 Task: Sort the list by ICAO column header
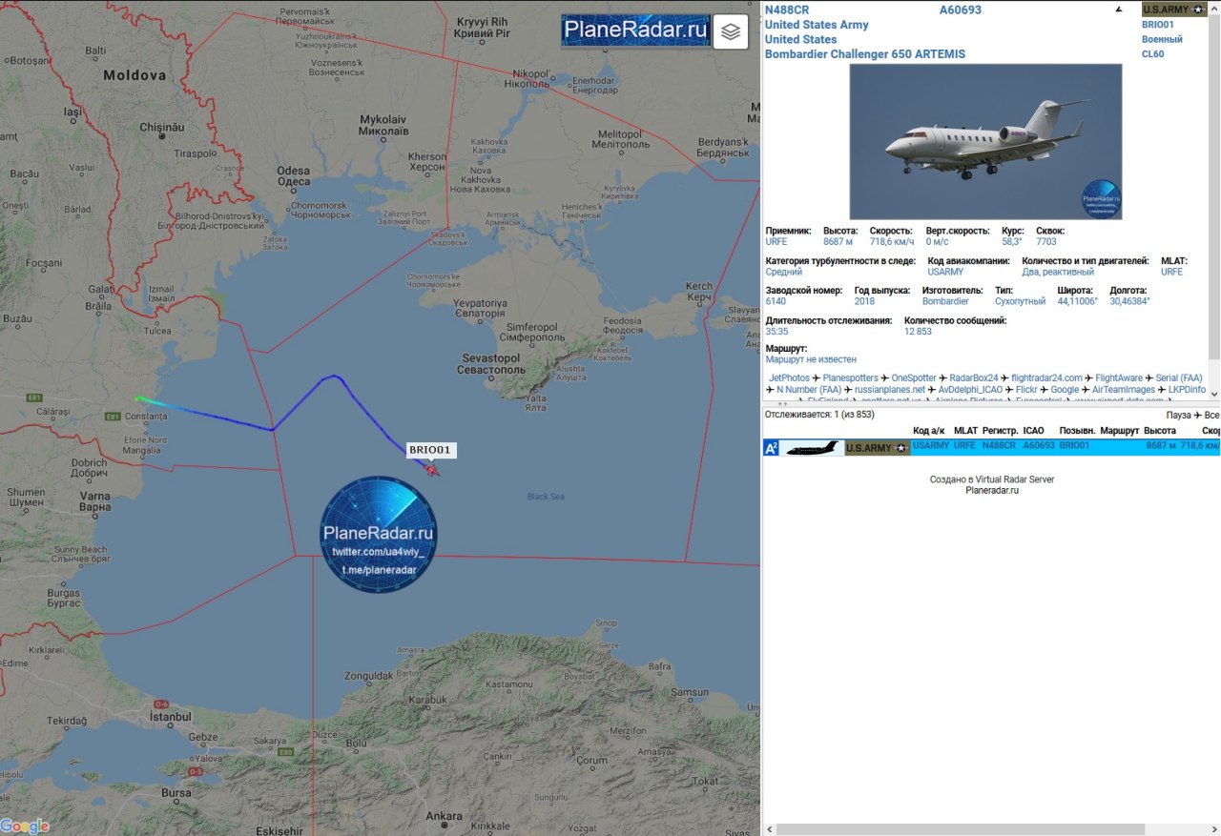(x=1033, y=431)
